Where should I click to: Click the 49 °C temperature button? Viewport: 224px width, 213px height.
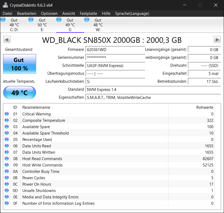(x=20, y=93)
